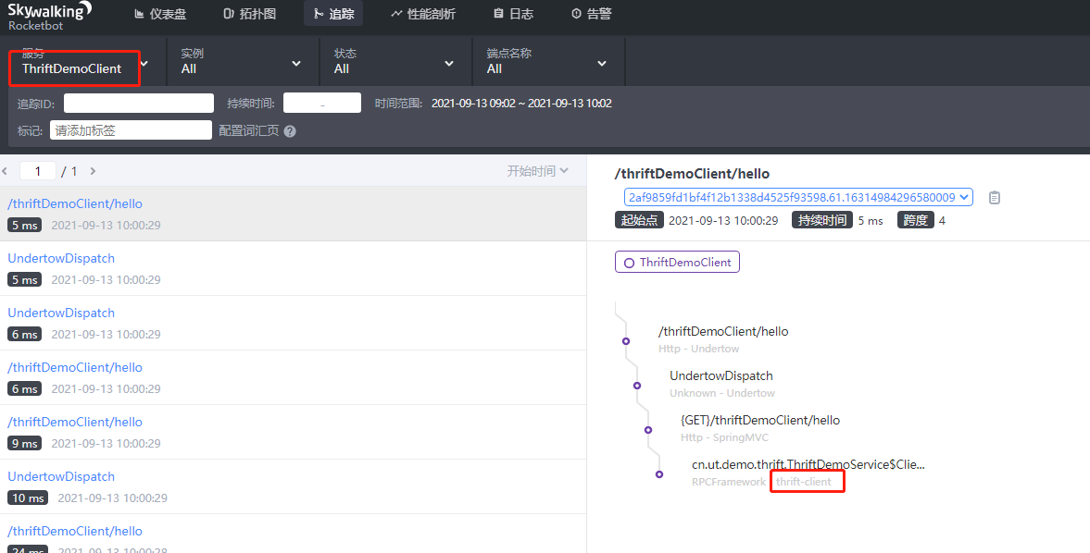The height and width of the screenshot is (553, 1090).
Task: Open the 开始时间 sort order dropdown
Action: (x=537, y=171)
